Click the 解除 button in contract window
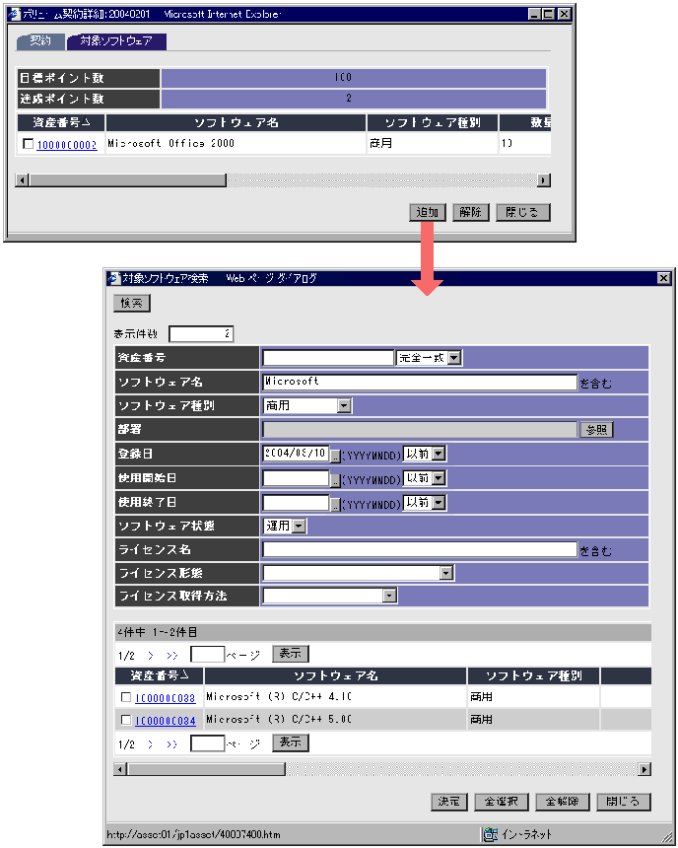This screenshot has height=848, width=678. (470, 212)
